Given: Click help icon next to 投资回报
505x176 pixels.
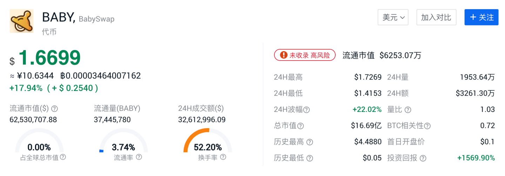Looking at the screenshot, I should point(423,158).
